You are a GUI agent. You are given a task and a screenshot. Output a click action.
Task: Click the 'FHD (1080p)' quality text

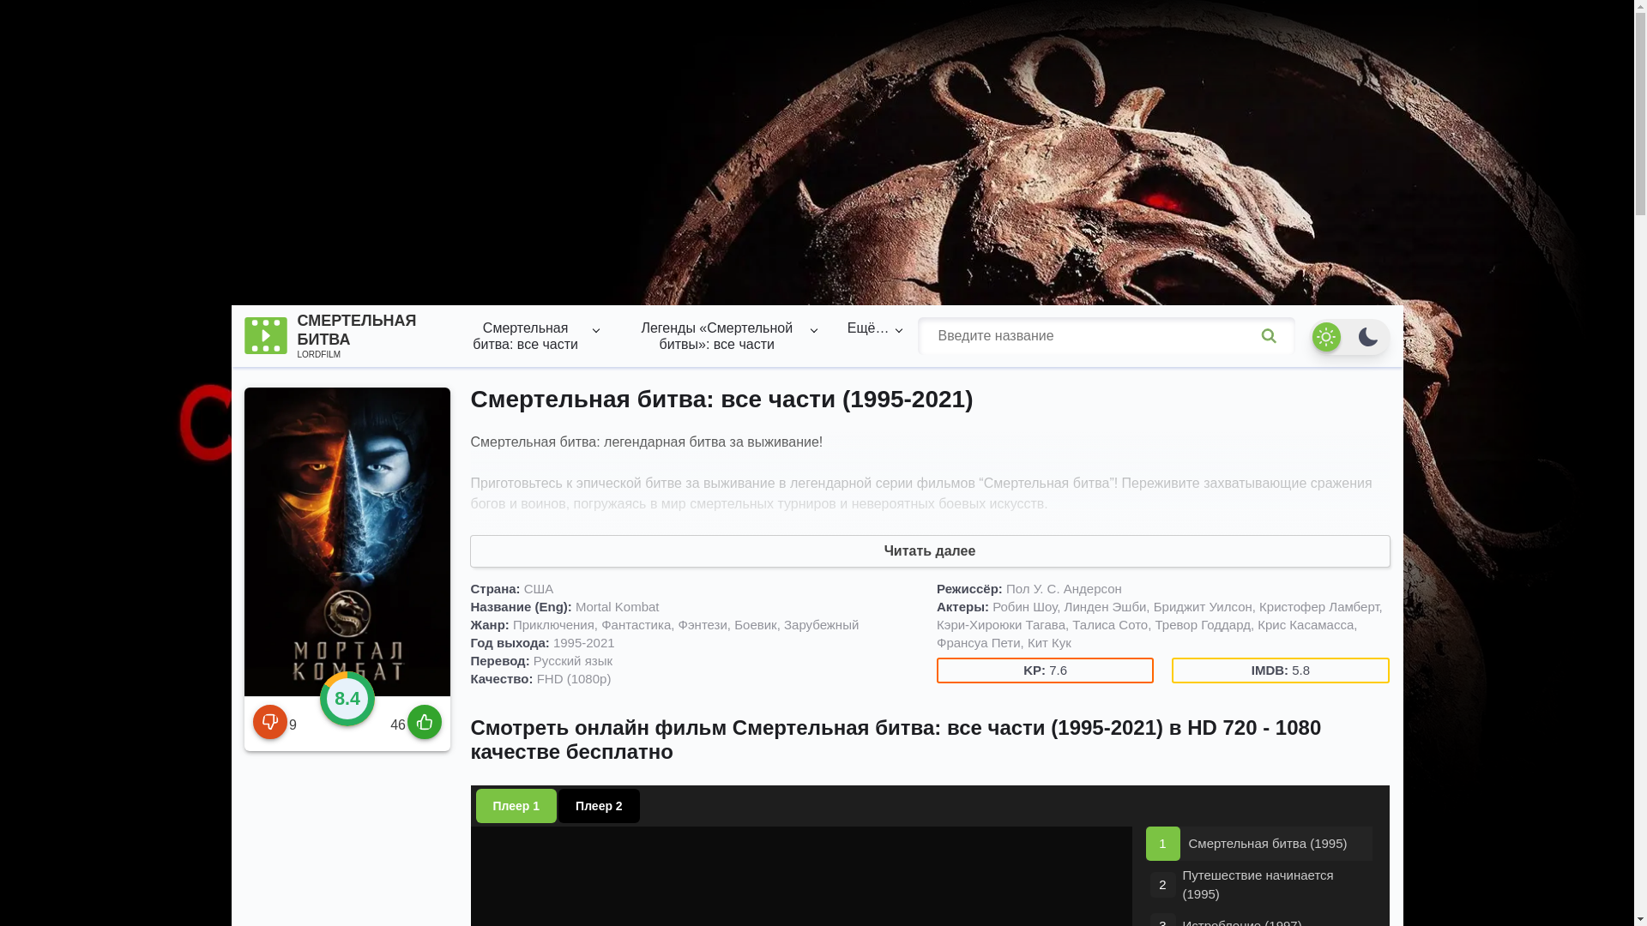click(574, 679)
